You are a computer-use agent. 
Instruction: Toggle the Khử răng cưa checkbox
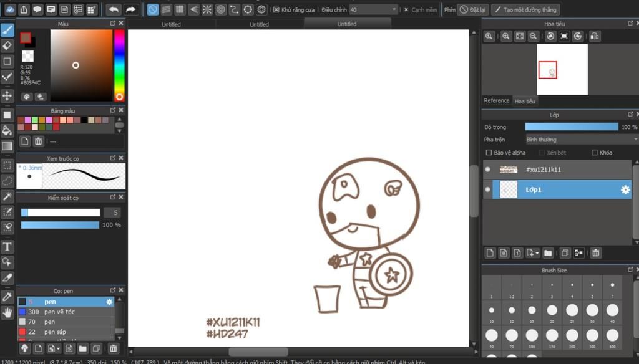pos(276,10)
